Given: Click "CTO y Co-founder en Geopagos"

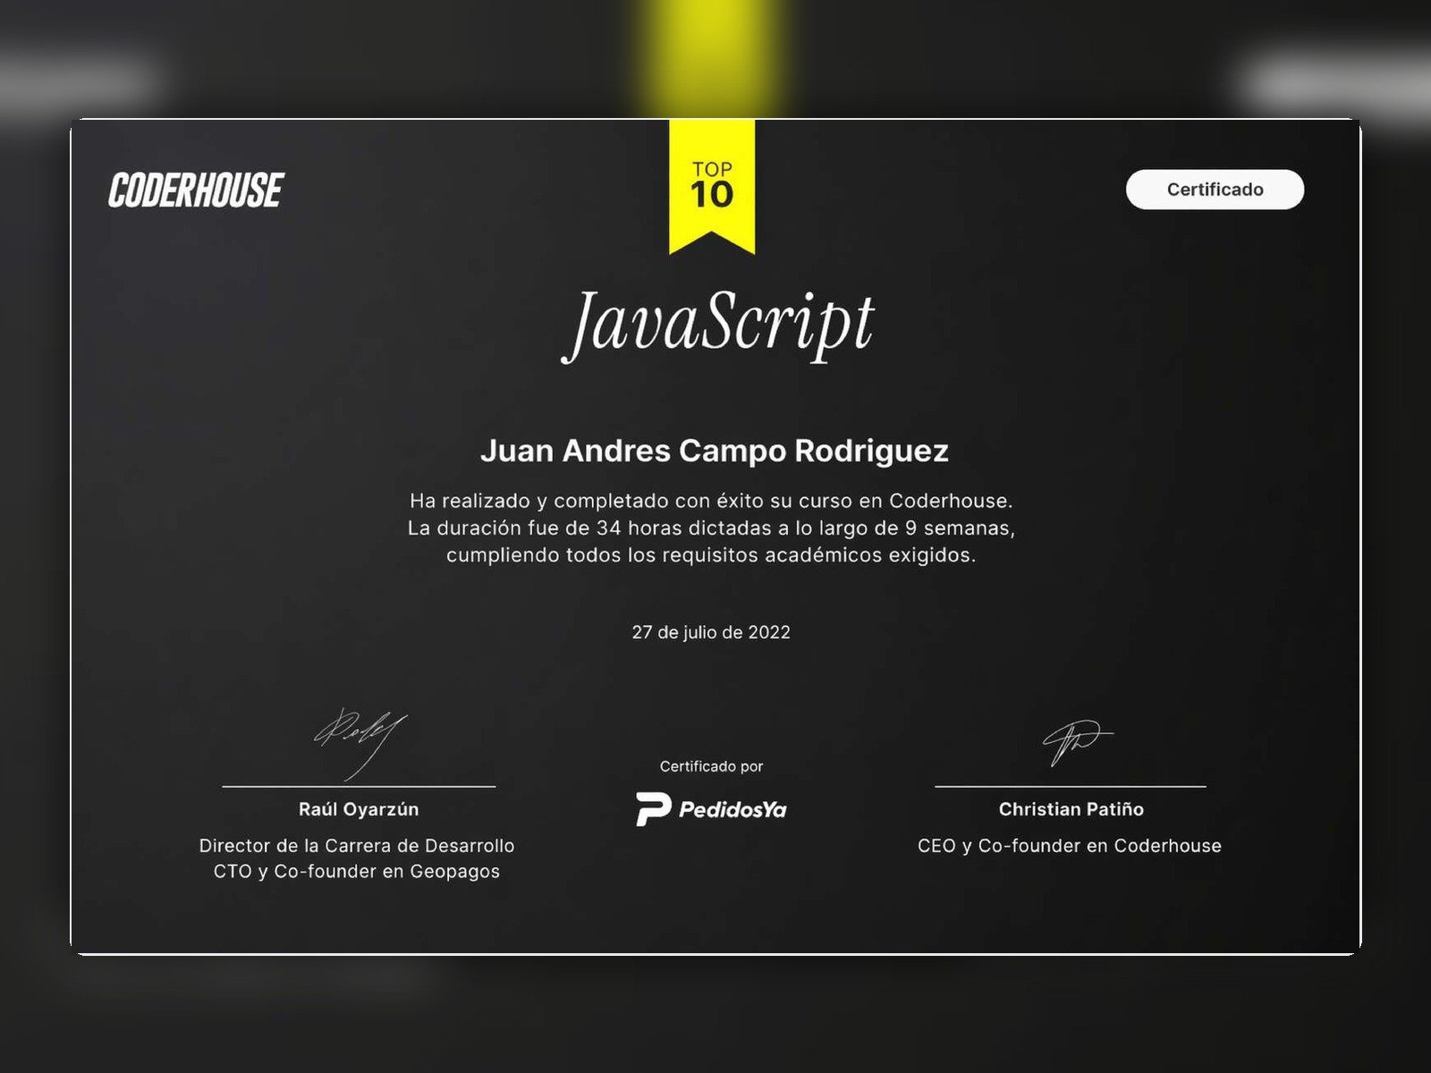Looking at the screenshot, I should pos(357,872).
